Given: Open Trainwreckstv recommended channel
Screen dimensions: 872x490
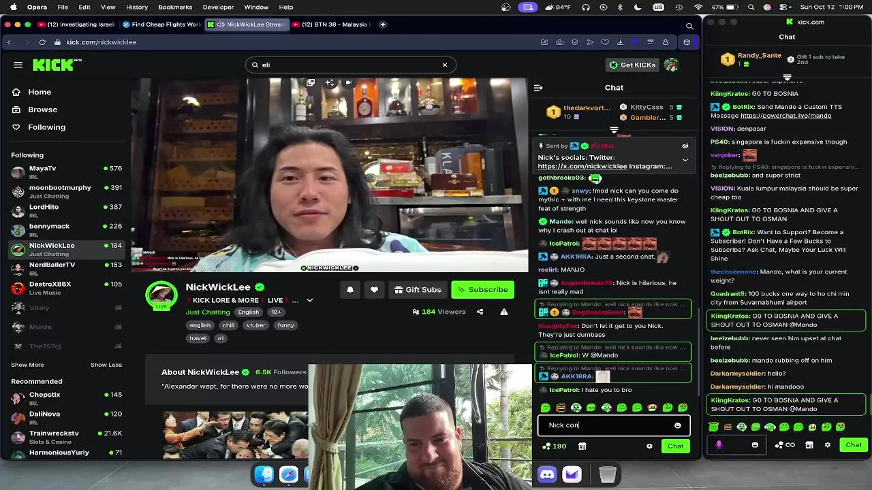Looking at the screenshot, I should click(66, 437).
